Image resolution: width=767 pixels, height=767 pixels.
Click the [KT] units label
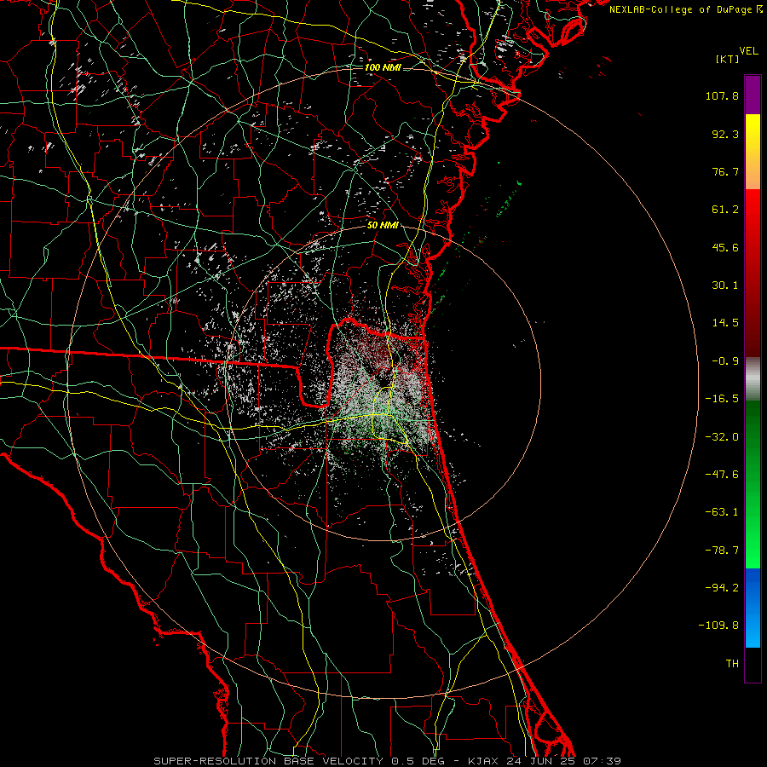(x=728, y=60)
